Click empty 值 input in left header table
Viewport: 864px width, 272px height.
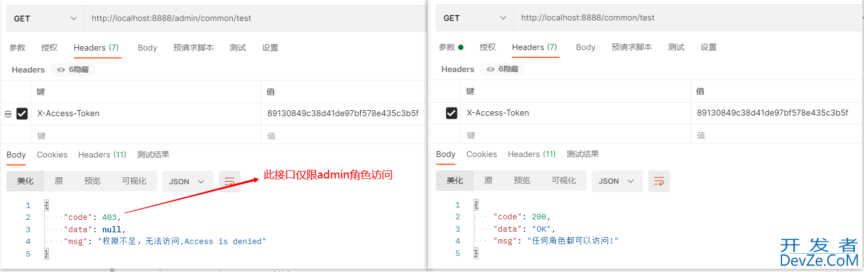344,135
